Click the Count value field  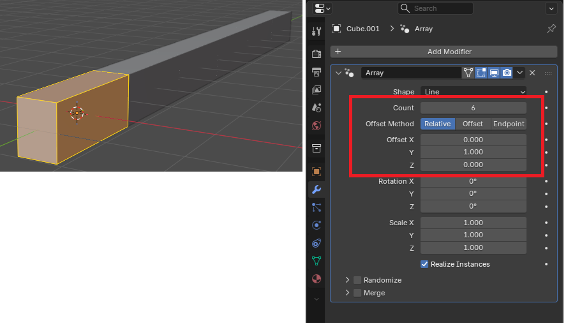coord(473,108)
